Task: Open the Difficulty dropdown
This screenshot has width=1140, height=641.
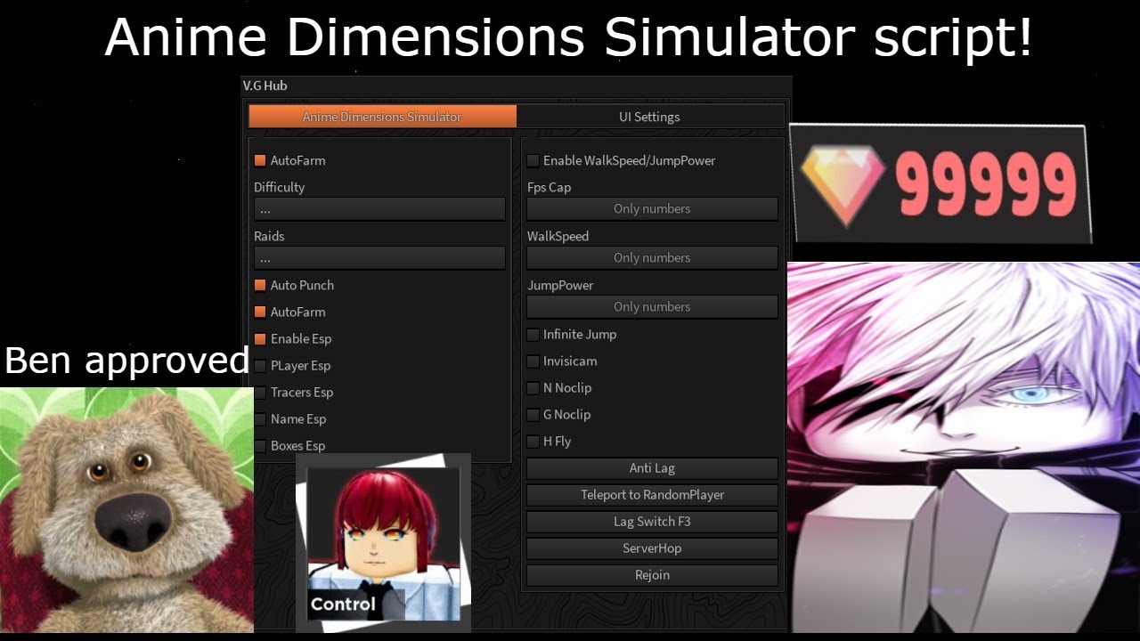Action: point(379,209)
